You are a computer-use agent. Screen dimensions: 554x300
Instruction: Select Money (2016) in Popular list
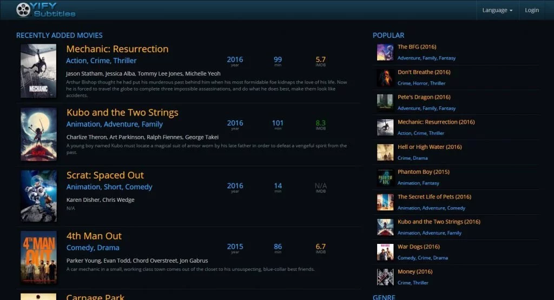pos(415,271)
